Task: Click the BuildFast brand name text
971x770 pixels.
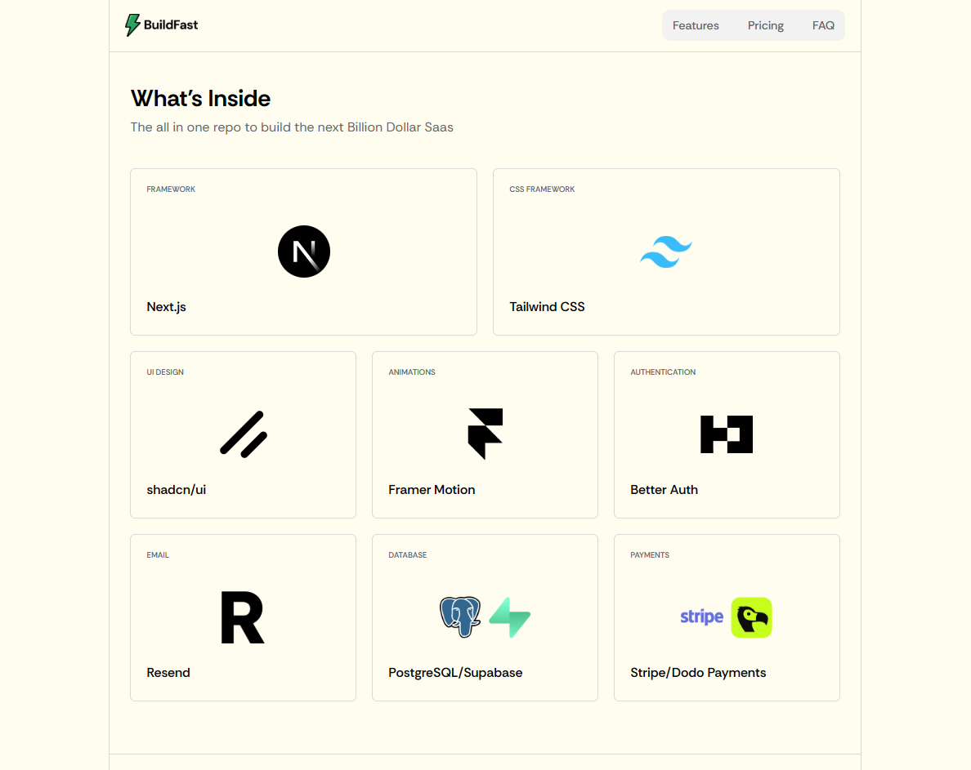Action: pyautogui.click(x=171, y=24)
